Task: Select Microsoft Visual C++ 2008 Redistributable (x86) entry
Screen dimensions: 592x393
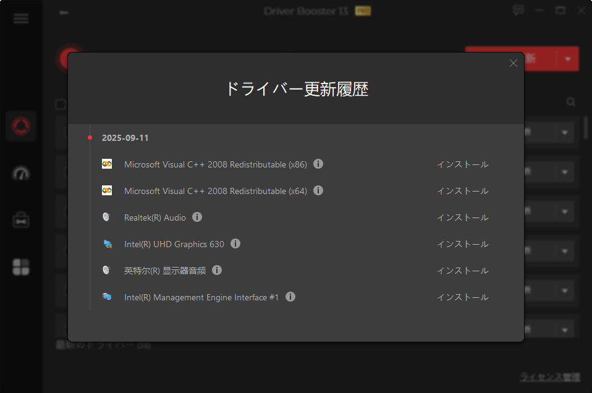Action: (216, 164)
